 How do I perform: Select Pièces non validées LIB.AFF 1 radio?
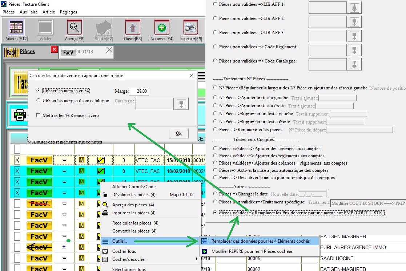[x=215, y=4]
